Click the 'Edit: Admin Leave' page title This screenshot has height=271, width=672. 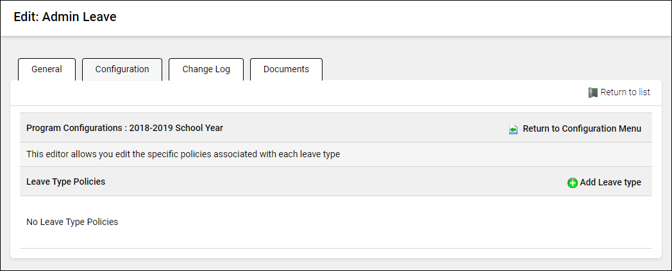pos(65,17)
